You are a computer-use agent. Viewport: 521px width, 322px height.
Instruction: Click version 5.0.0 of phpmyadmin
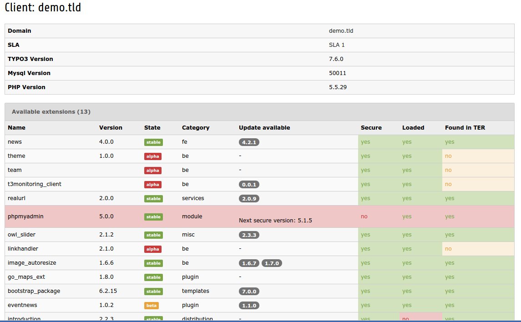[106, 216]
